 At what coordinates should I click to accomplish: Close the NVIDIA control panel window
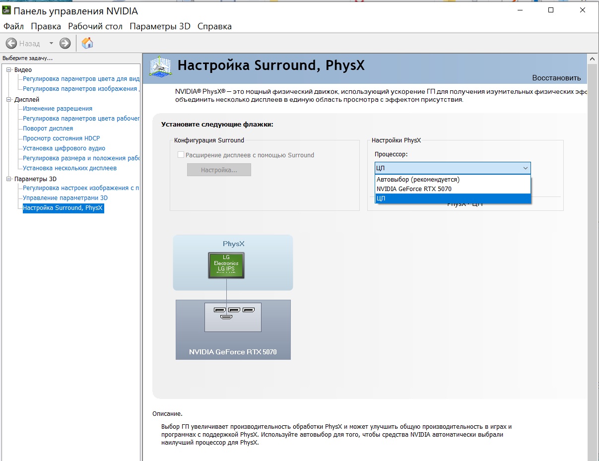[x=582, y=10]
